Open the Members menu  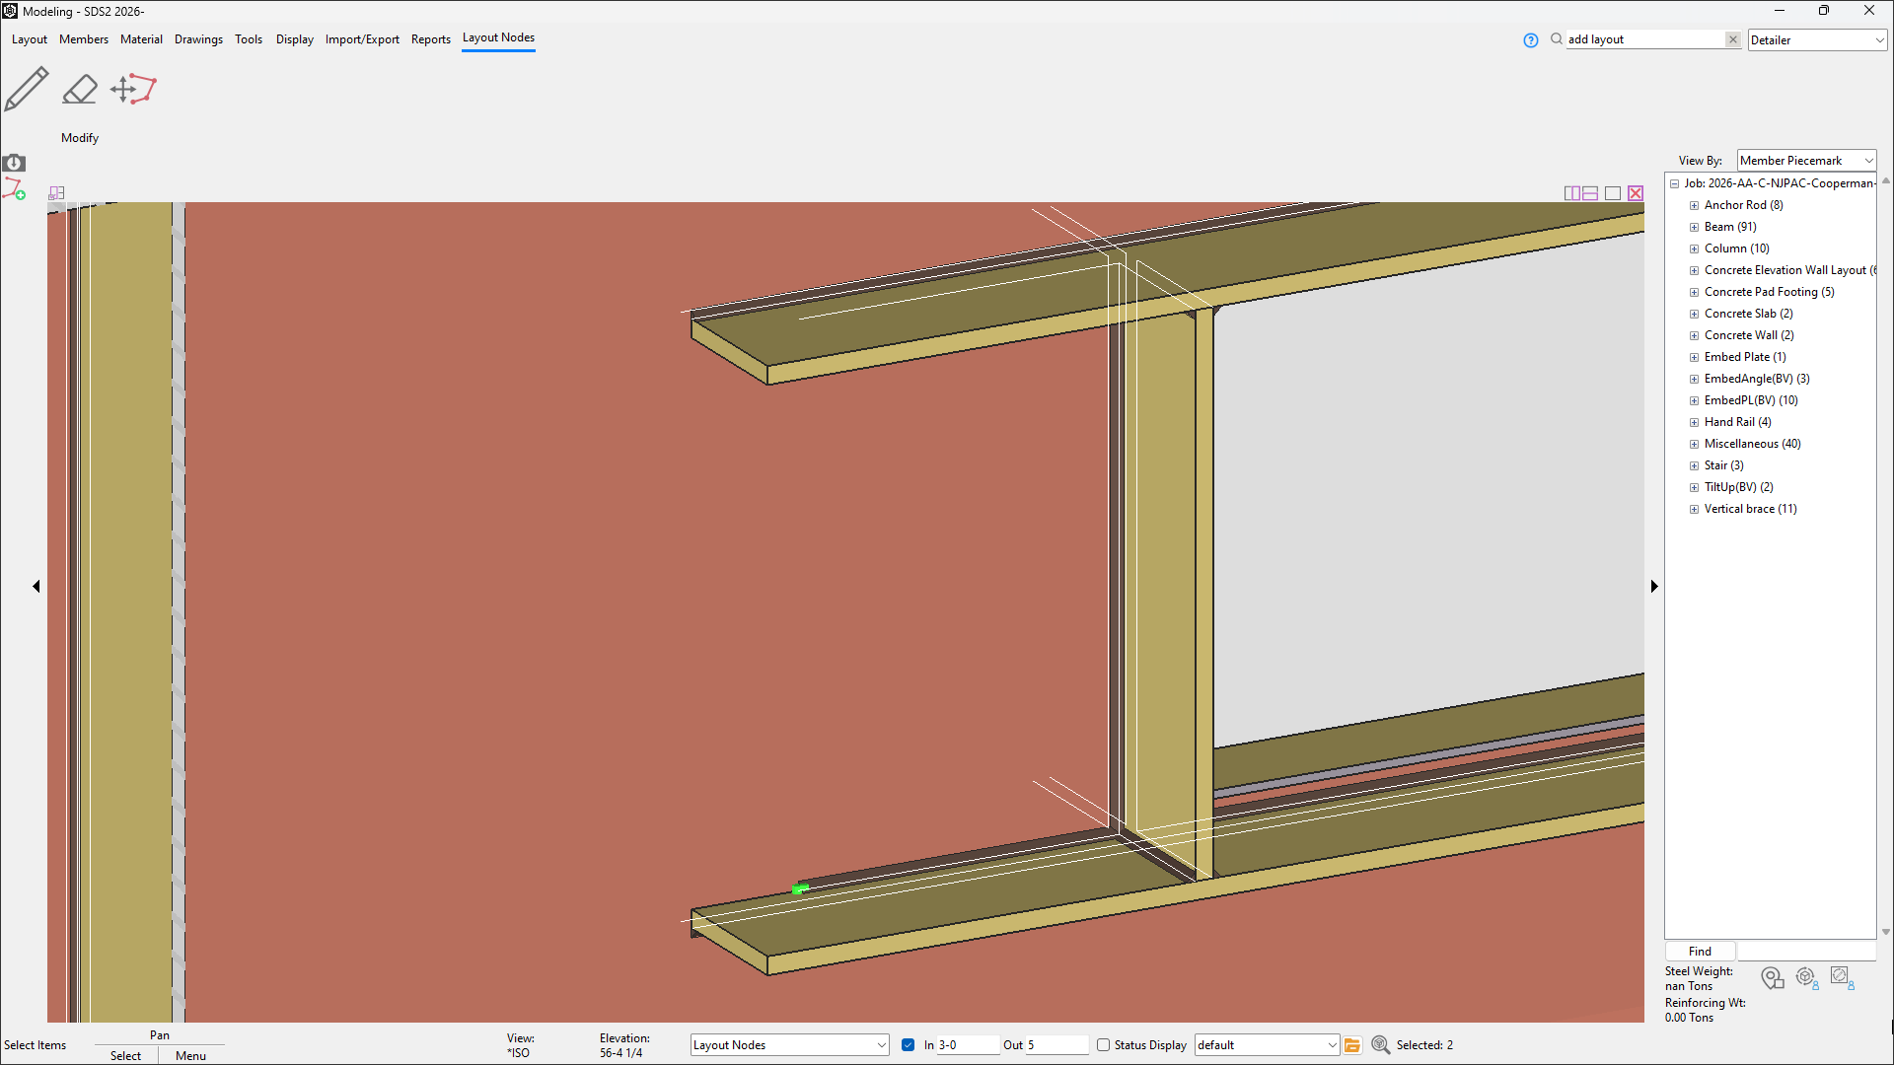83,39
